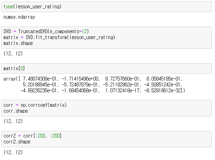Click the corr.shape line
215x160 pixels.
click(16, 111)
